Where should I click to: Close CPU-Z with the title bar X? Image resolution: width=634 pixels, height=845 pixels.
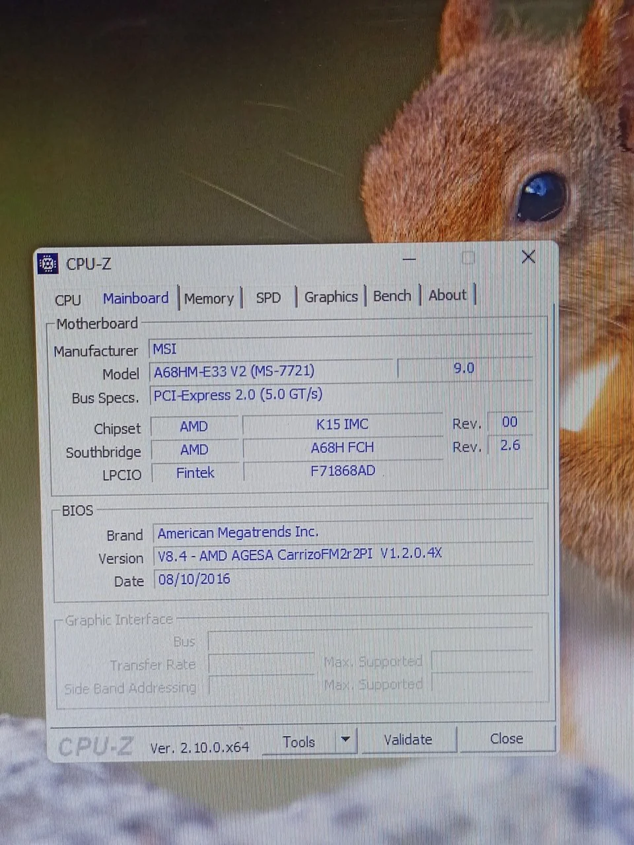coord(528,257)
